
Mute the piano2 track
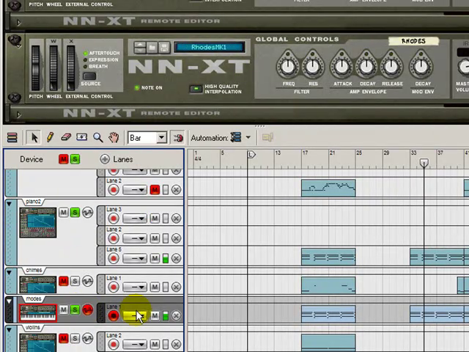click(x=64, y=213)
